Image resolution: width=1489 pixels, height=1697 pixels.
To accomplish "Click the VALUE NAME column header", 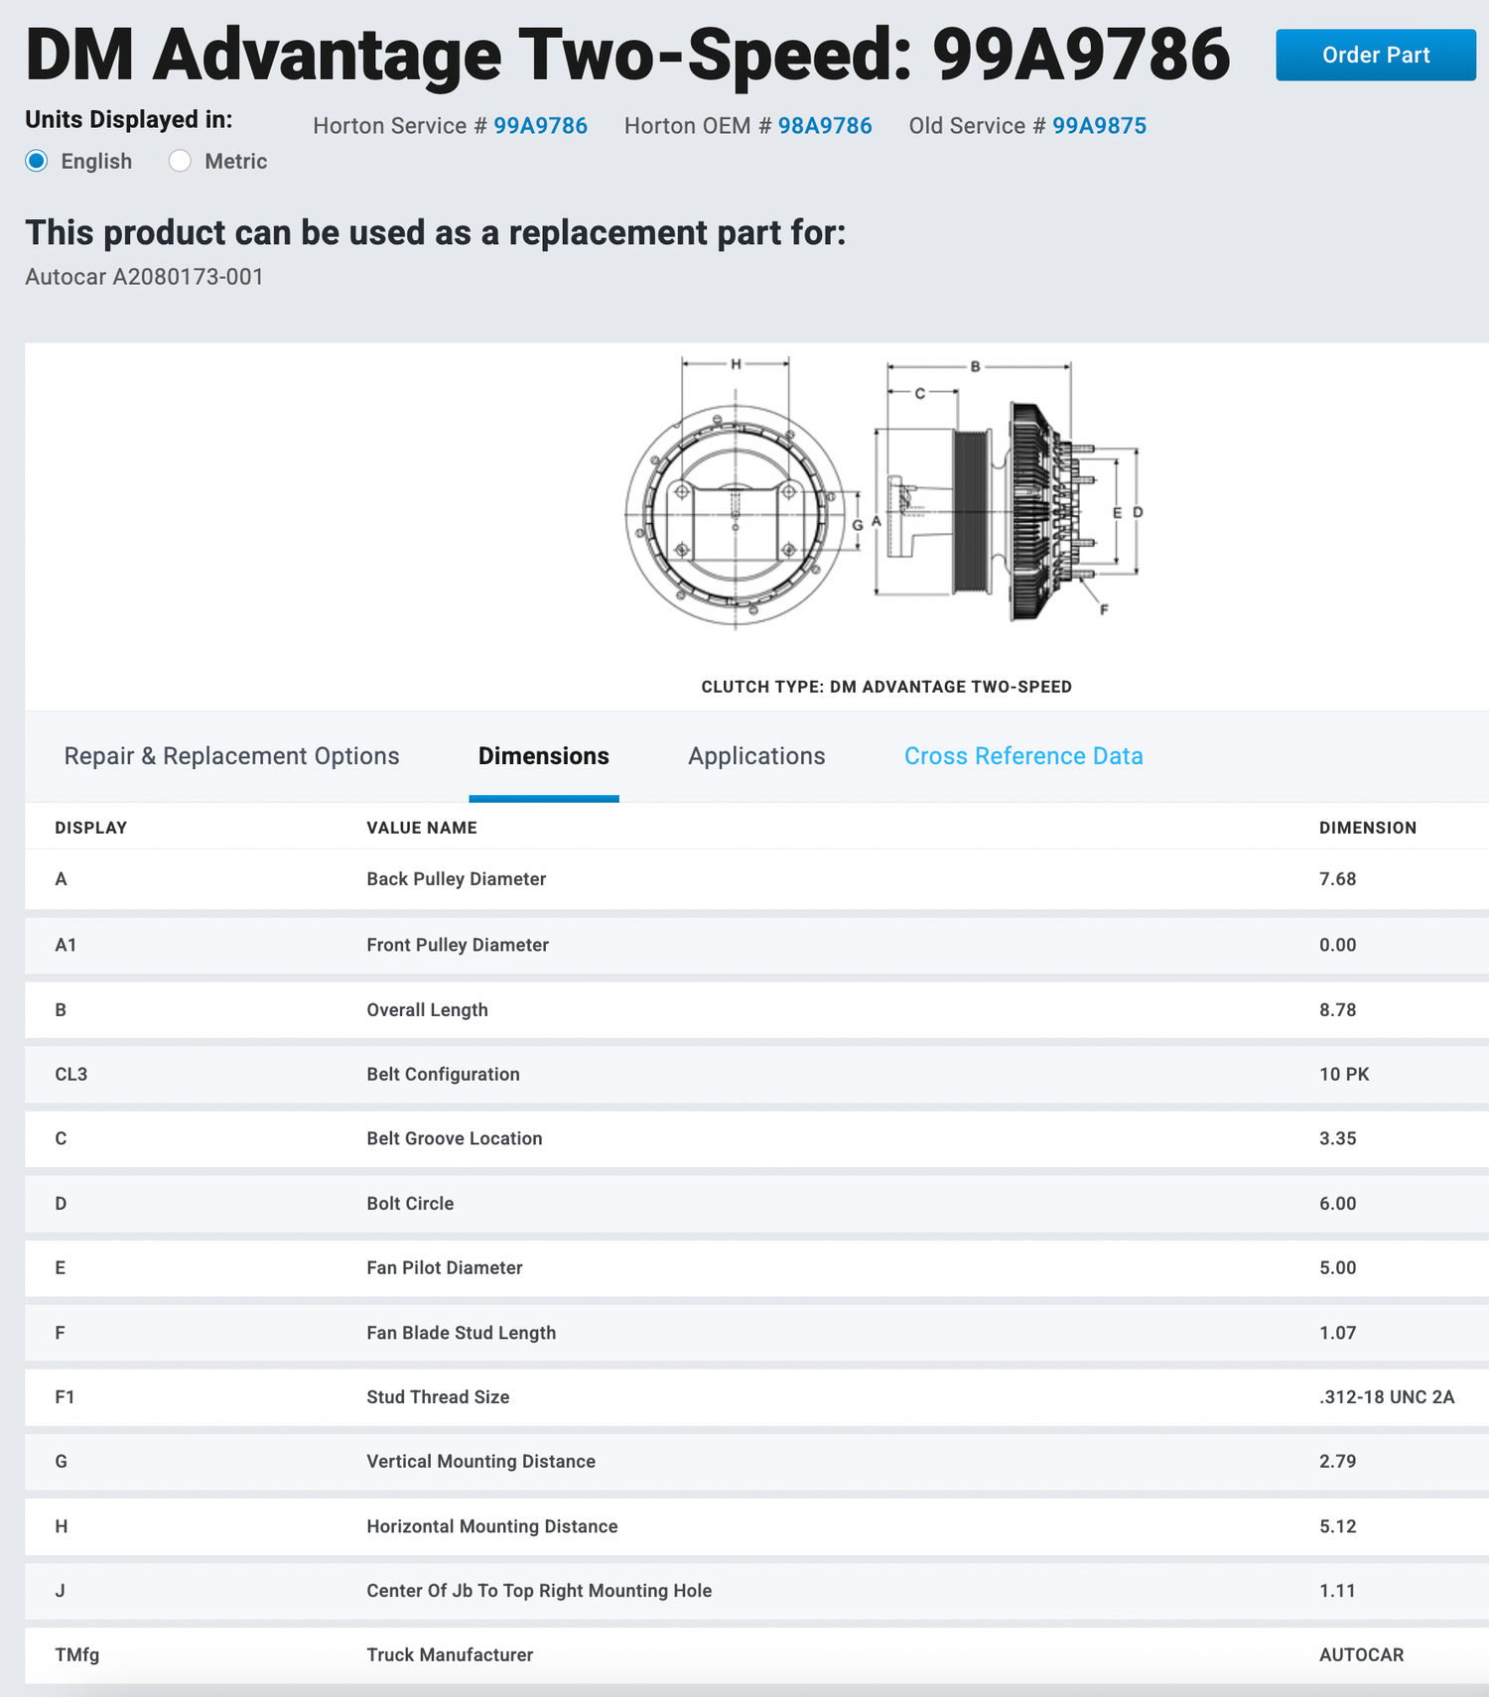I will pos(422,828).
